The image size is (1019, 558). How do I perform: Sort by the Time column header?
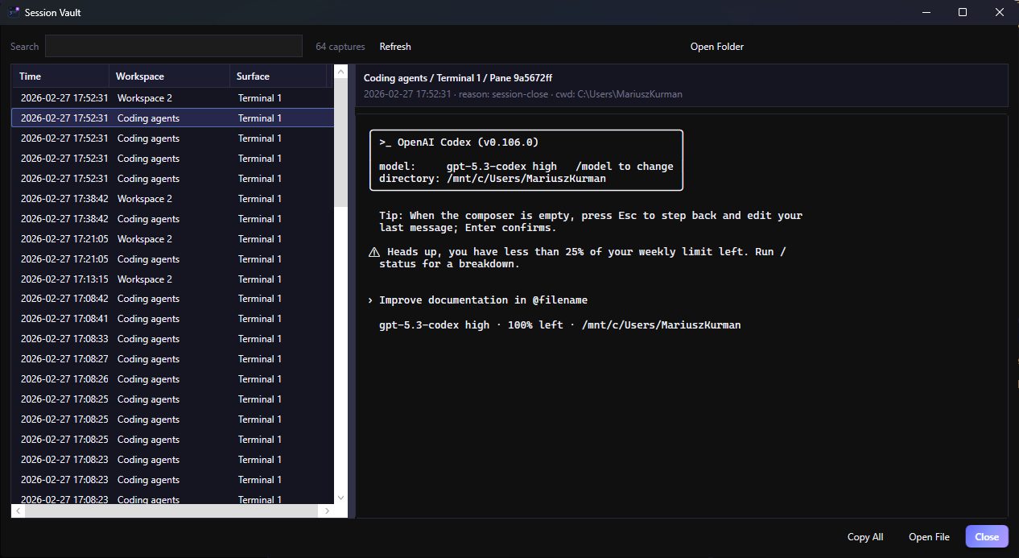pos(60,76)
